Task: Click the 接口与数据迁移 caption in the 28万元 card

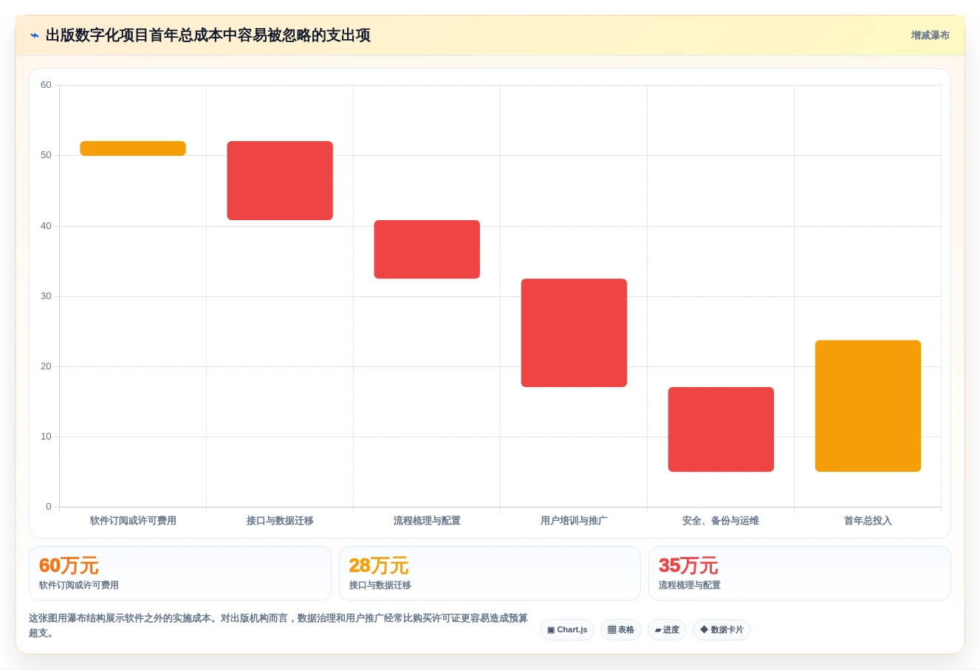Action: click(x=380, y=585)
